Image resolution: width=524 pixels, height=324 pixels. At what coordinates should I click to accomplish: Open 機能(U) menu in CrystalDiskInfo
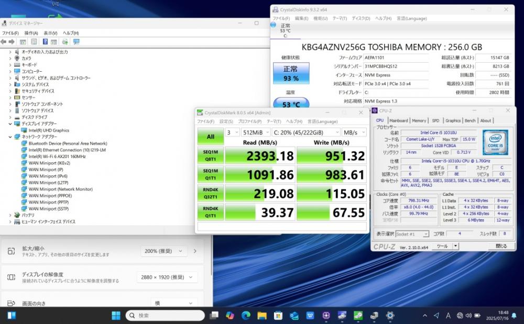(321, 18)
